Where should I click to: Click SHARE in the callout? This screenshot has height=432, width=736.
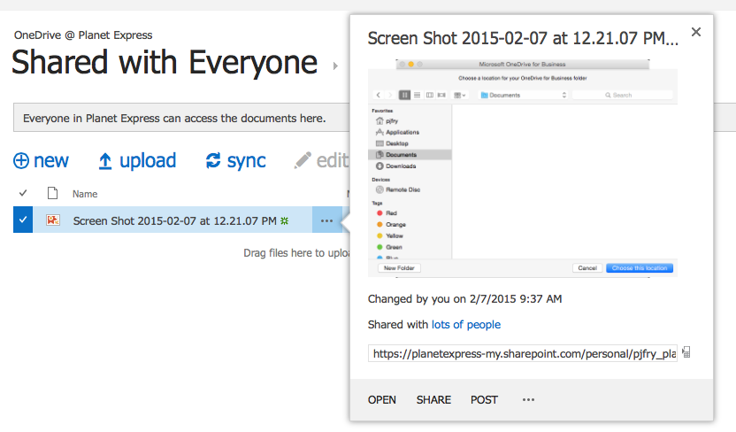pos(433,399)
